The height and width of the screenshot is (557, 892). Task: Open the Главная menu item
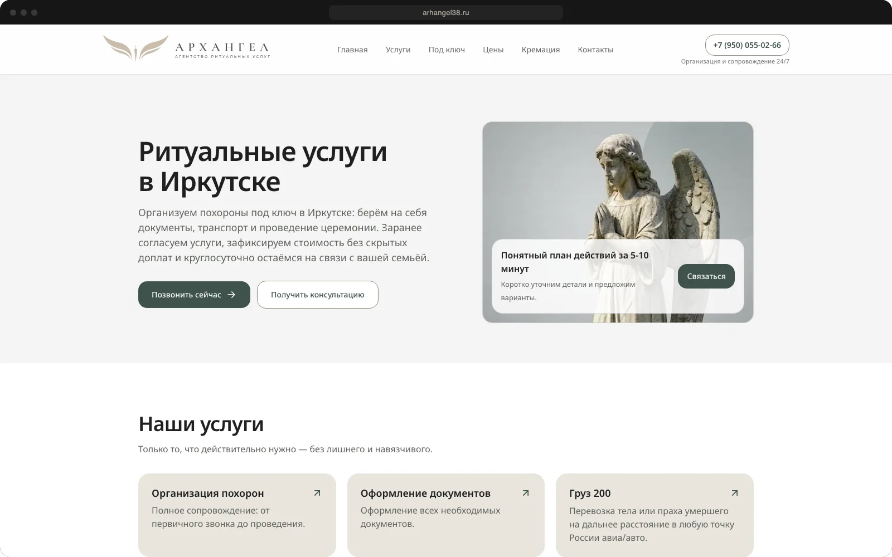(352, 50)
